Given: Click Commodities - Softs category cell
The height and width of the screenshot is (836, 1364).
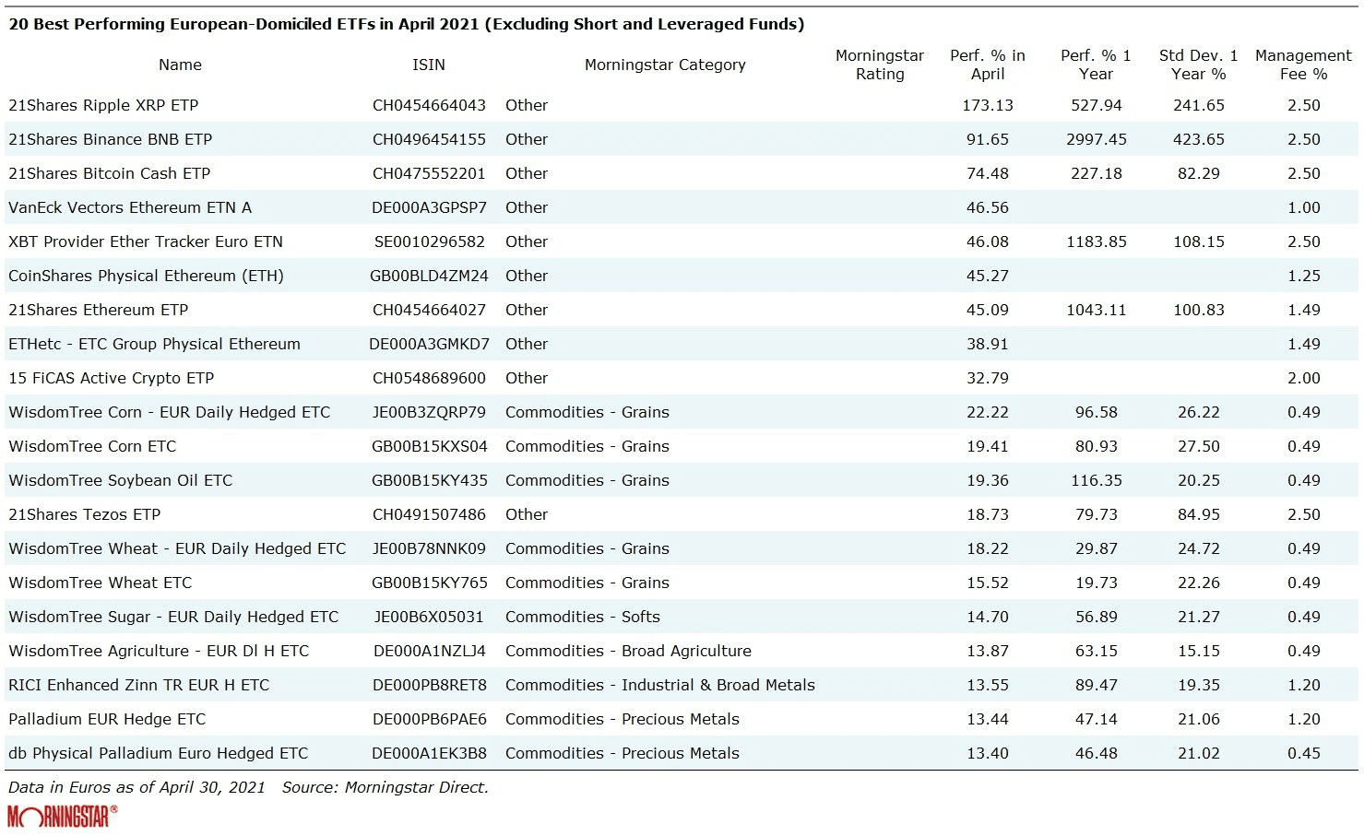Looking at the screenshot, I should 583,617.
